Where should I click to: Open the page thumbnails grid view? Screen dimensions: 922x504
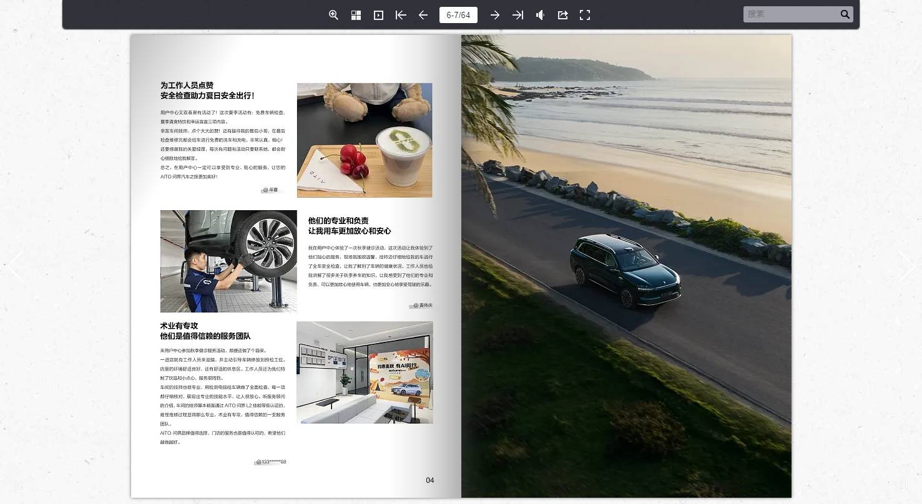coord(356,15)
